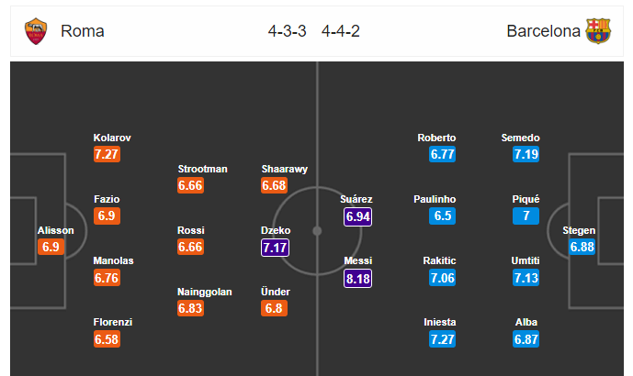Screen dimensions: 633x376
Task: Open Messi's 8.18 rating badge
Action: point(357,279)
